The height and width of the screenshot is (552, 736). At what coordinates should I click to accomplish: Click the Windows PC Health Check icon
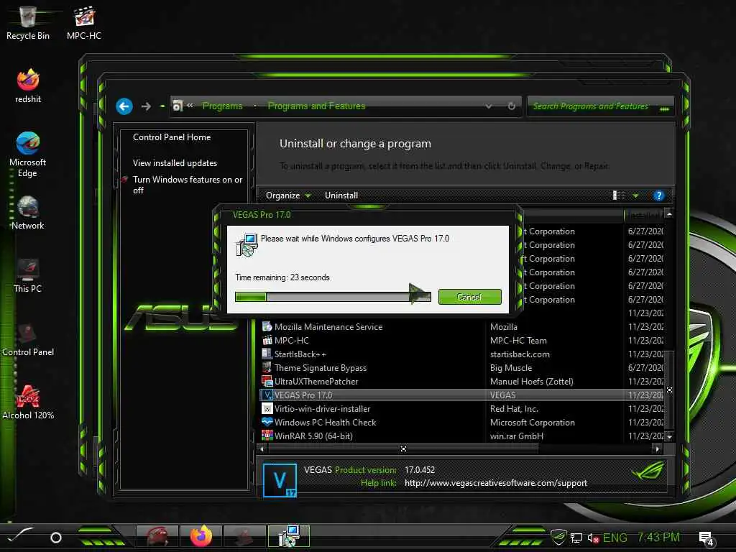click(267, 422)
